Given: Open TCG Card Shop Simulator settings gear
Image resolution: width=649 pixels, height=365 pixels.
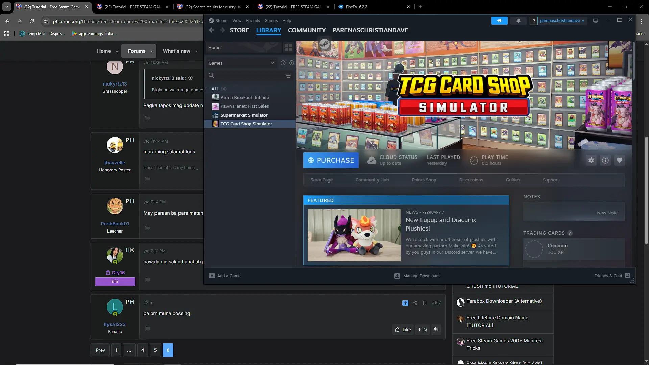Looking at the screenshot, I should click(x=591, y=160).
